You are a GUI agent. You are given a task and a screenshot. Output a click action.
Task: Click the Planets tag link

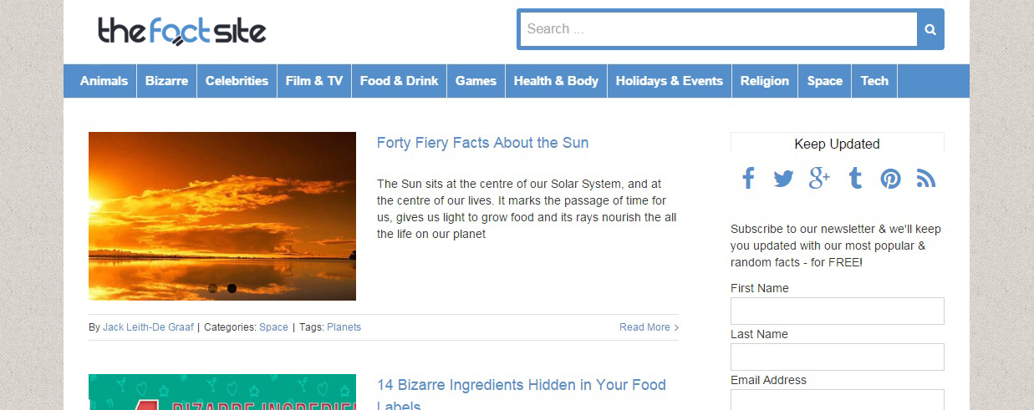coord(344,327)
